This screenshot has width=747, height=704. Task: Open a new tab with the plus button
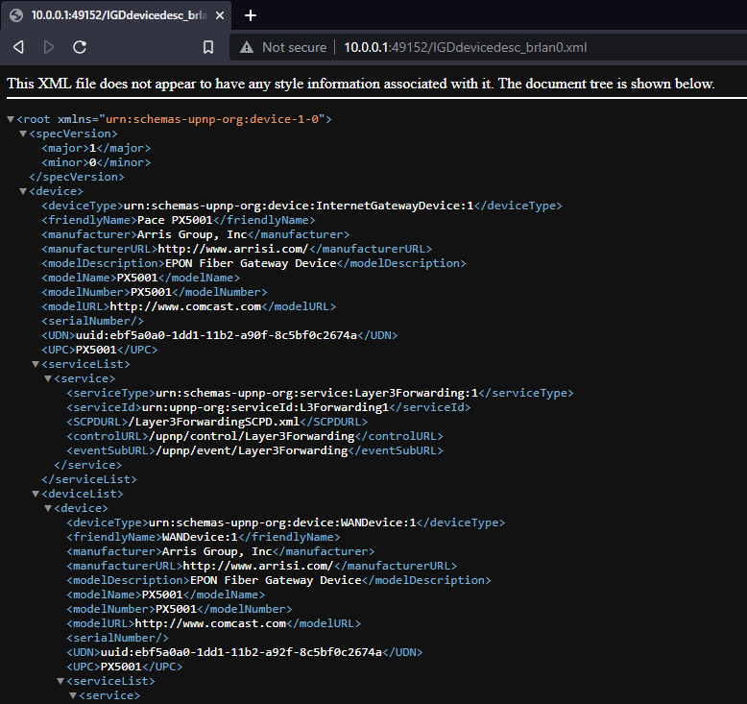click(251, 15)
